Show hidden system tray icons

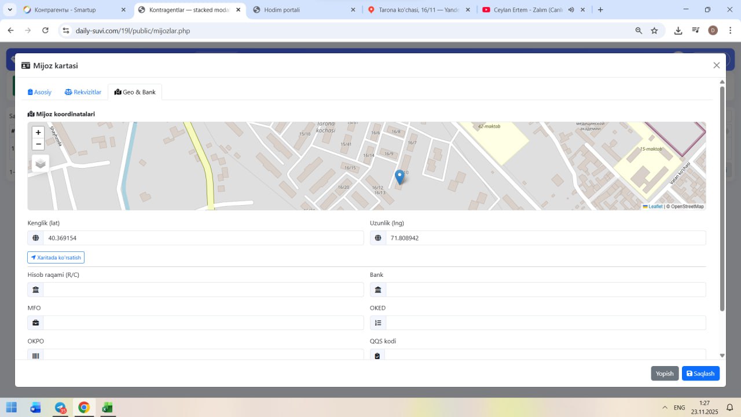click(665, 408)
